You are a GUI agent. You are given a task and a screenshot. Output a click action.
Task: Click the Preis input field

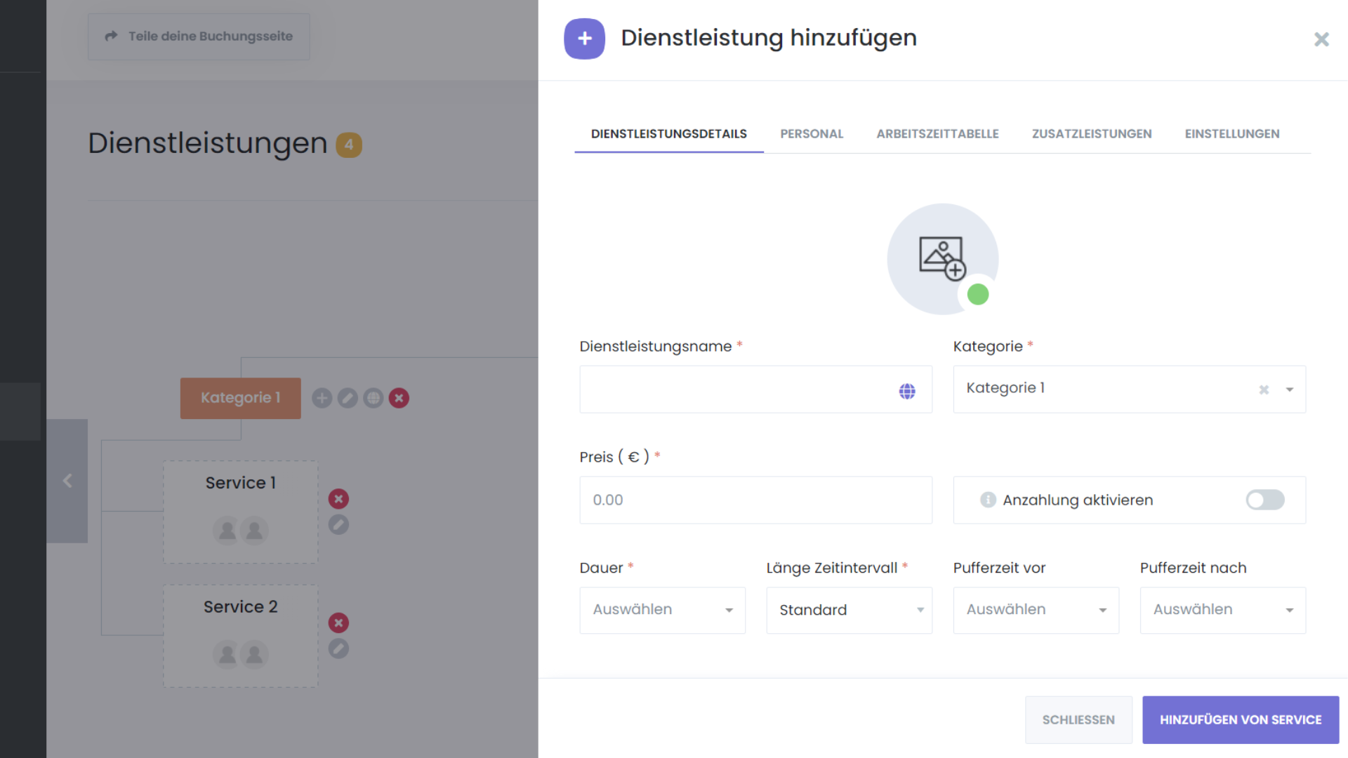point(755,500)
